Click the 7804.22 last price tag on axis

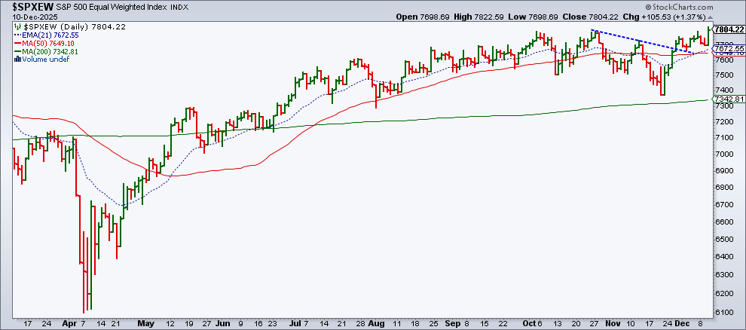click(x=727, y=29)
